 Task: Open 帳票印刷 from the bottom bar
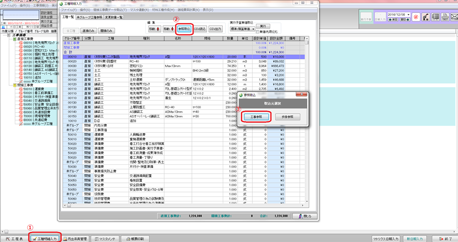[135, 239]
